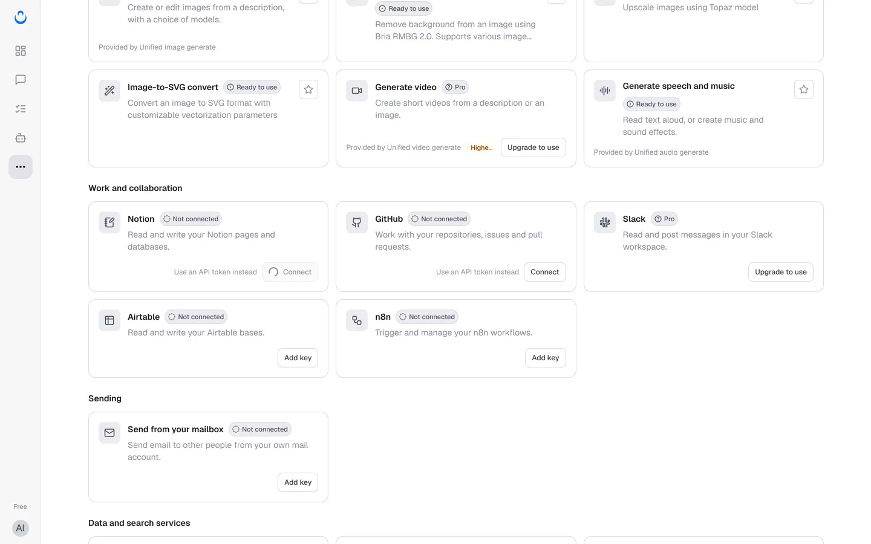This screenshot has height=544, width=871.
Task: Click Not connected badge on n8n
Action: (427, 317)
